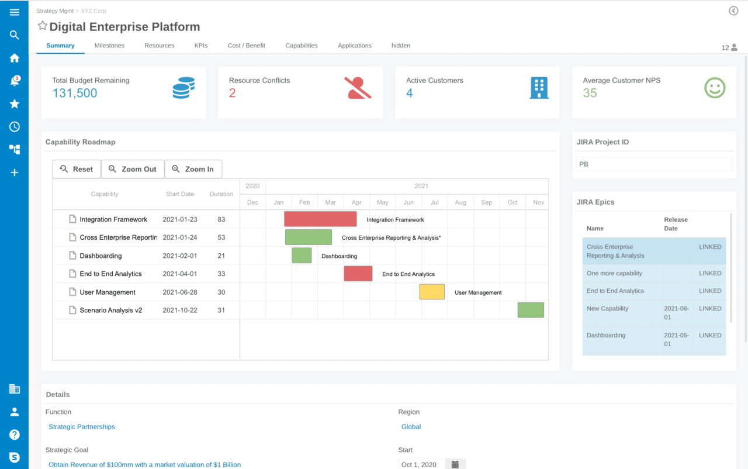
Task: Click the Reset roadmap button
Action: pyautogui.click(x=77, y=169)
